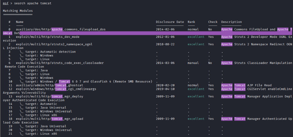Click the Name column header
Viewport: 293px width, 137px height.
20,22
